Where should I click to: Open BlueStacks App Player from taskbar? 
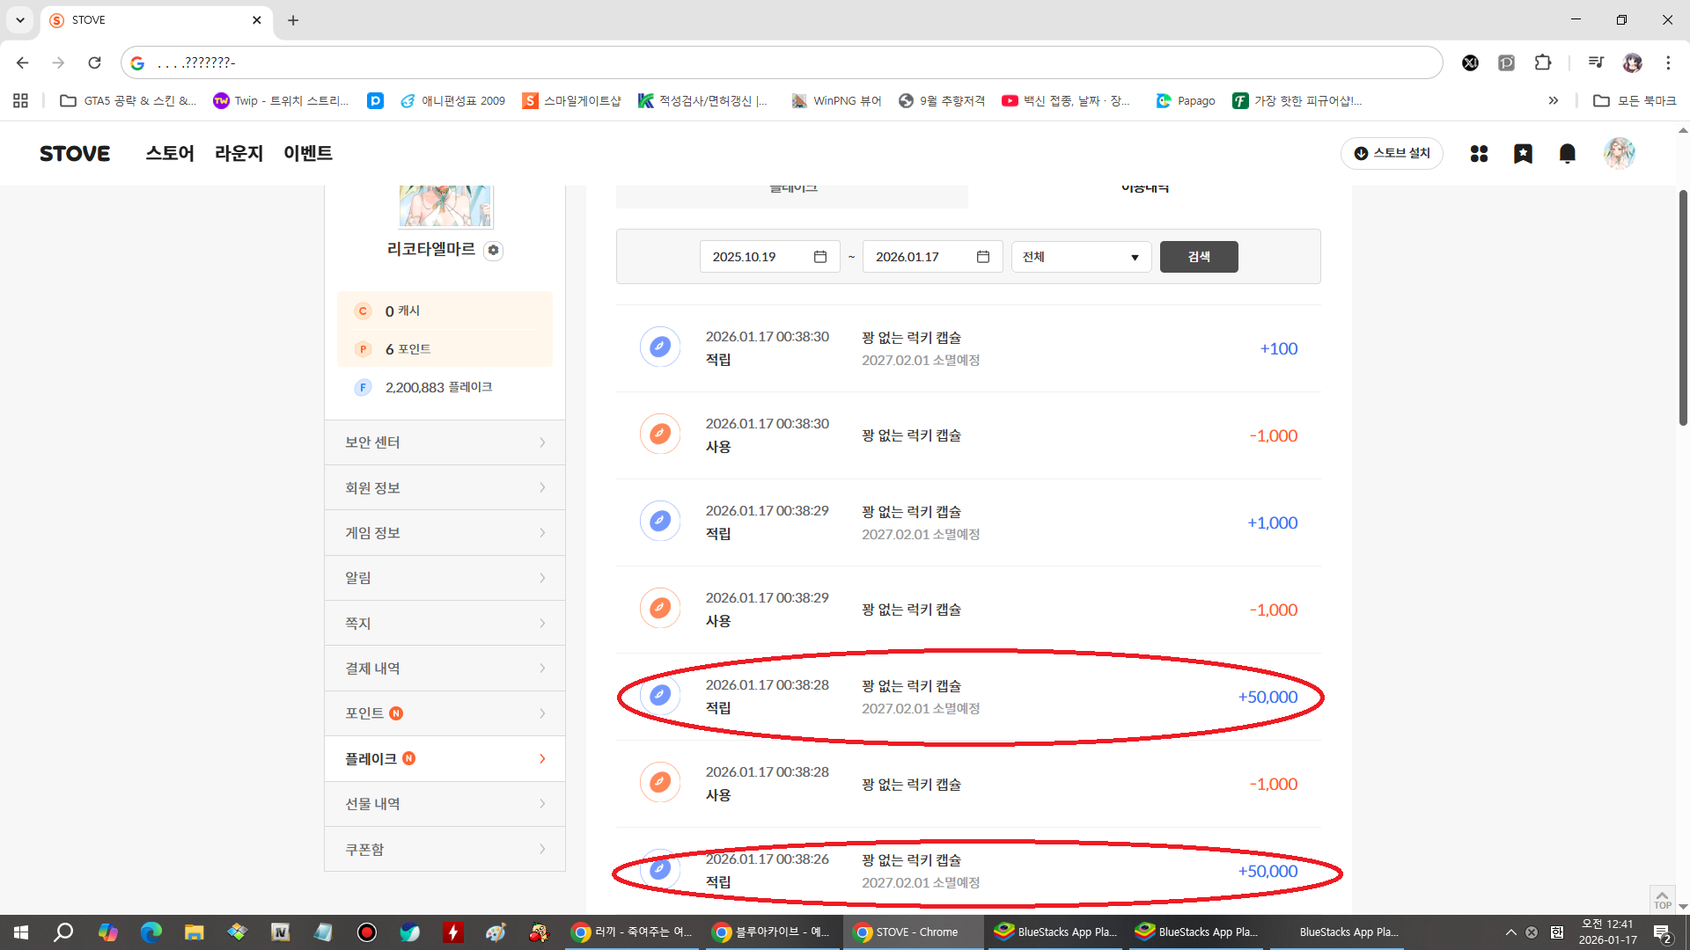click(1054, 932)
